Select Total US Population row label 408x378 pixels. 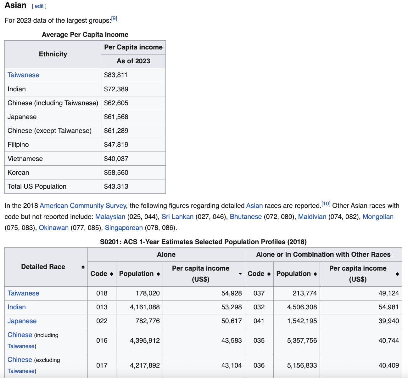[37, 186]
